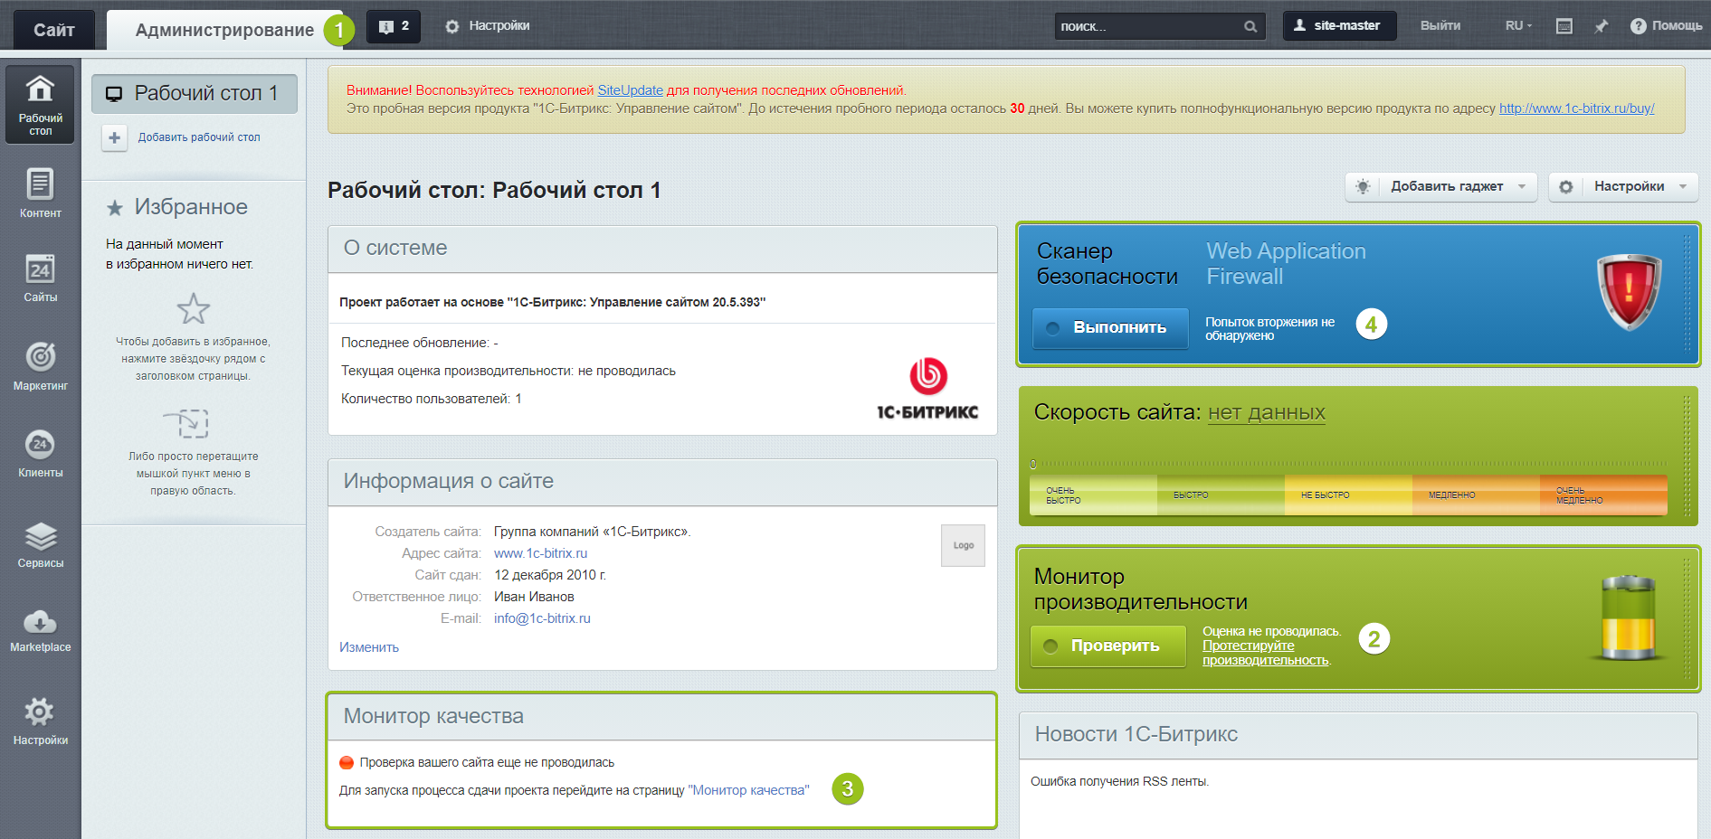
Task: Click the search magnifier icon
Action: coord(1250,26)
